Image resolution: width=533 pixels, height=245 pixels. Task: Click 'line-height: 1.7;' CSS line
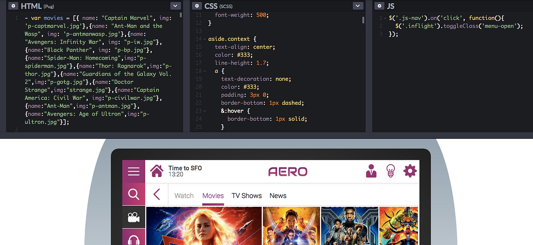coord(242,63)
